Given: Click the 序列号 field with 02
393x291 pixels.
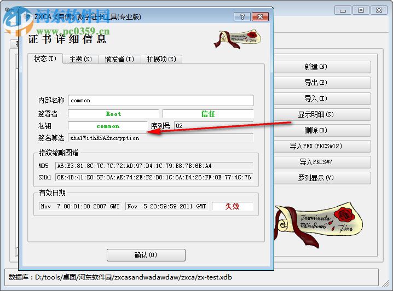Looking at the screenshot, I should (x=214, y=126).
